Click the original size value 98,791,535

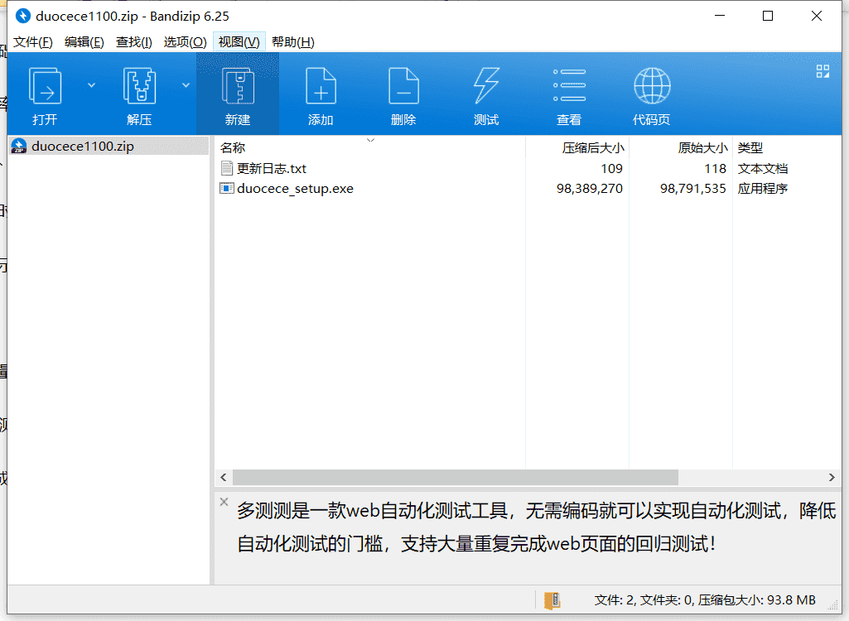[693, 189]
